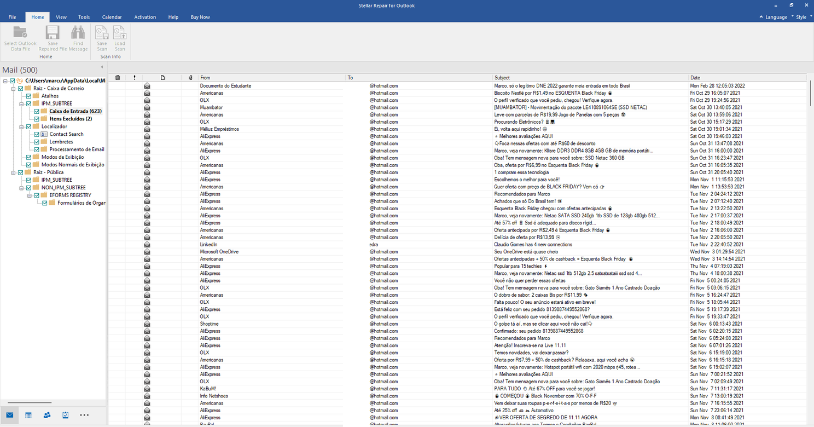Switch to Mail view in bottom navigation

tap(10, 415)
